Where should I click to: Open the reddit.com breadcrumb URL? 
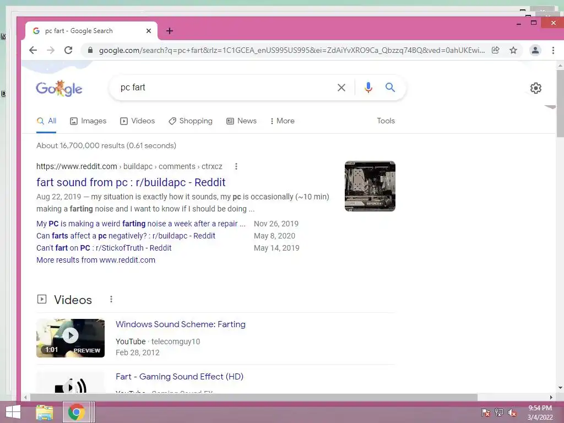pyautogui.click(x=129, y=166)
